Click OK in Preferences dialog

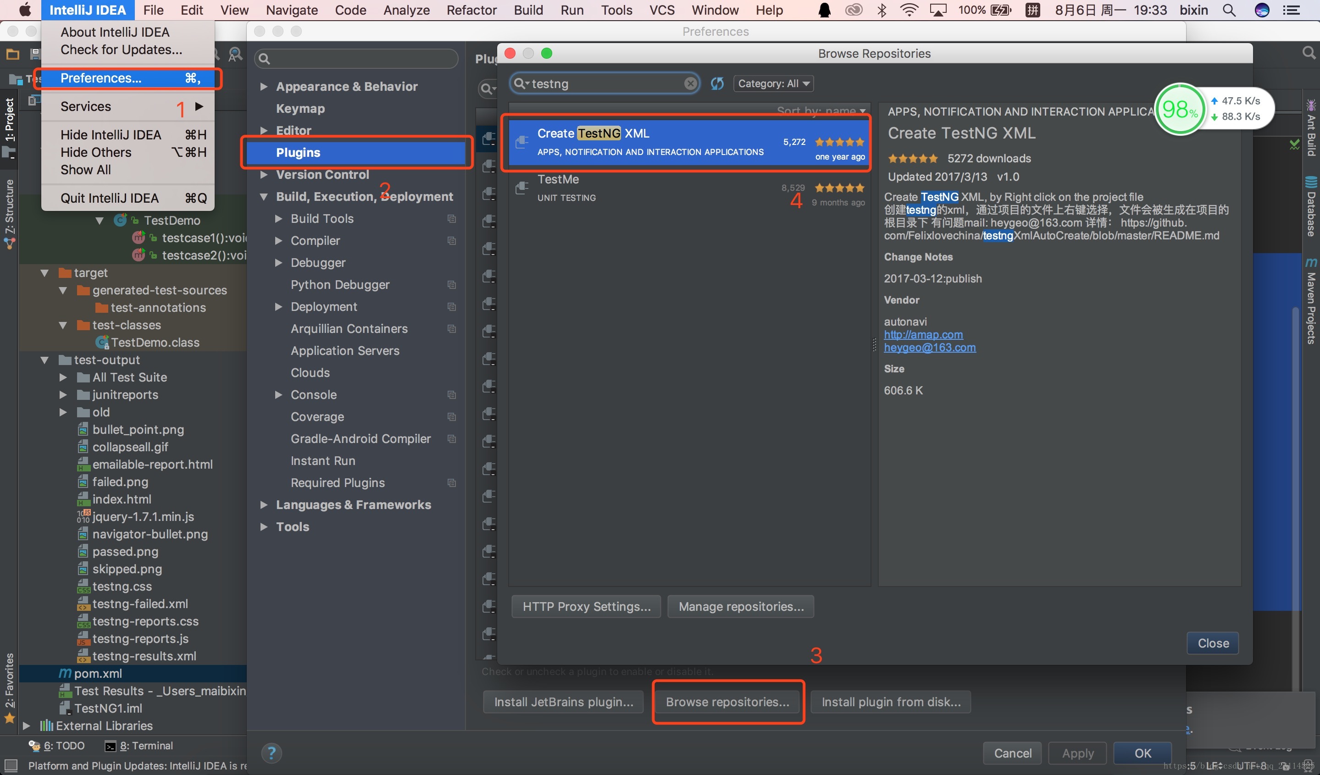1142,753
